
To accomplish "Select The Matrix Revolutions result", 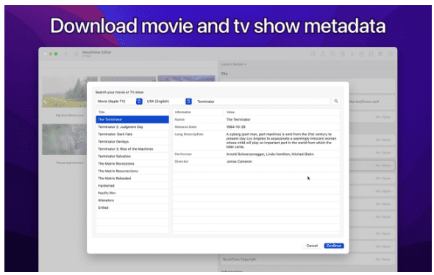I will pos(132,163).
